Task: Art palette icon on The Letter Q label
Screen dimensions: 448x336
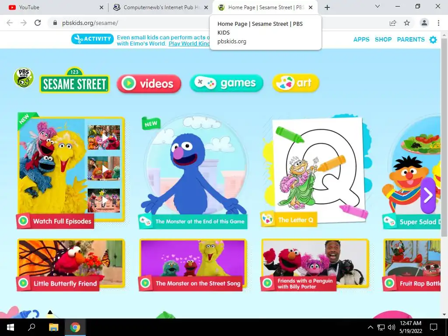Action: tap(268, 220)
